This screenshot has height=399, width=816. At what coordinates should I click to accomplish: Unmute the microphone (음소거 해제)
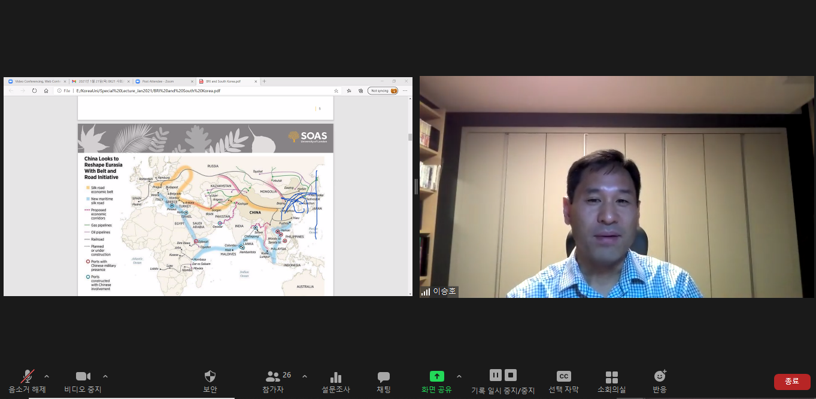click(x=27, y=377)
